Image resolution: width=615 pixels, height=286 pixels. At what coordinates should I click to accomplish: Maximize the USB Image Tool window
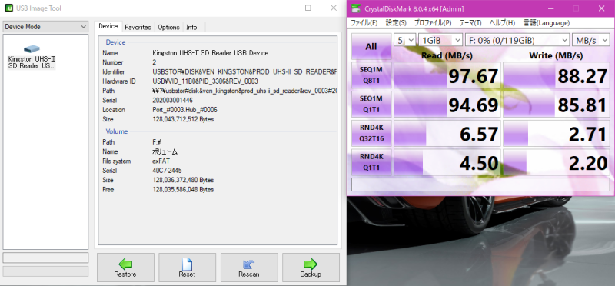308,8
